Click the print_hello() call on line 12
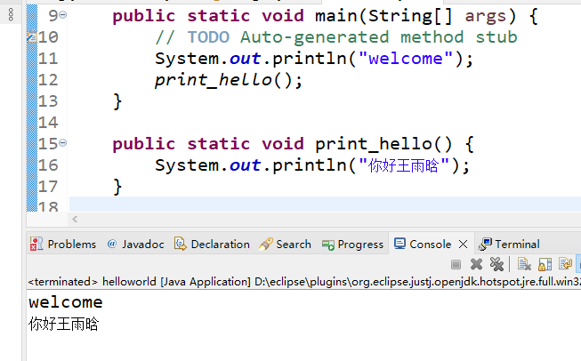The image size is (581, 361). 229,80
